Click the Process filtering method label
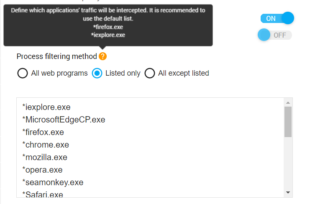 (56, 56)
